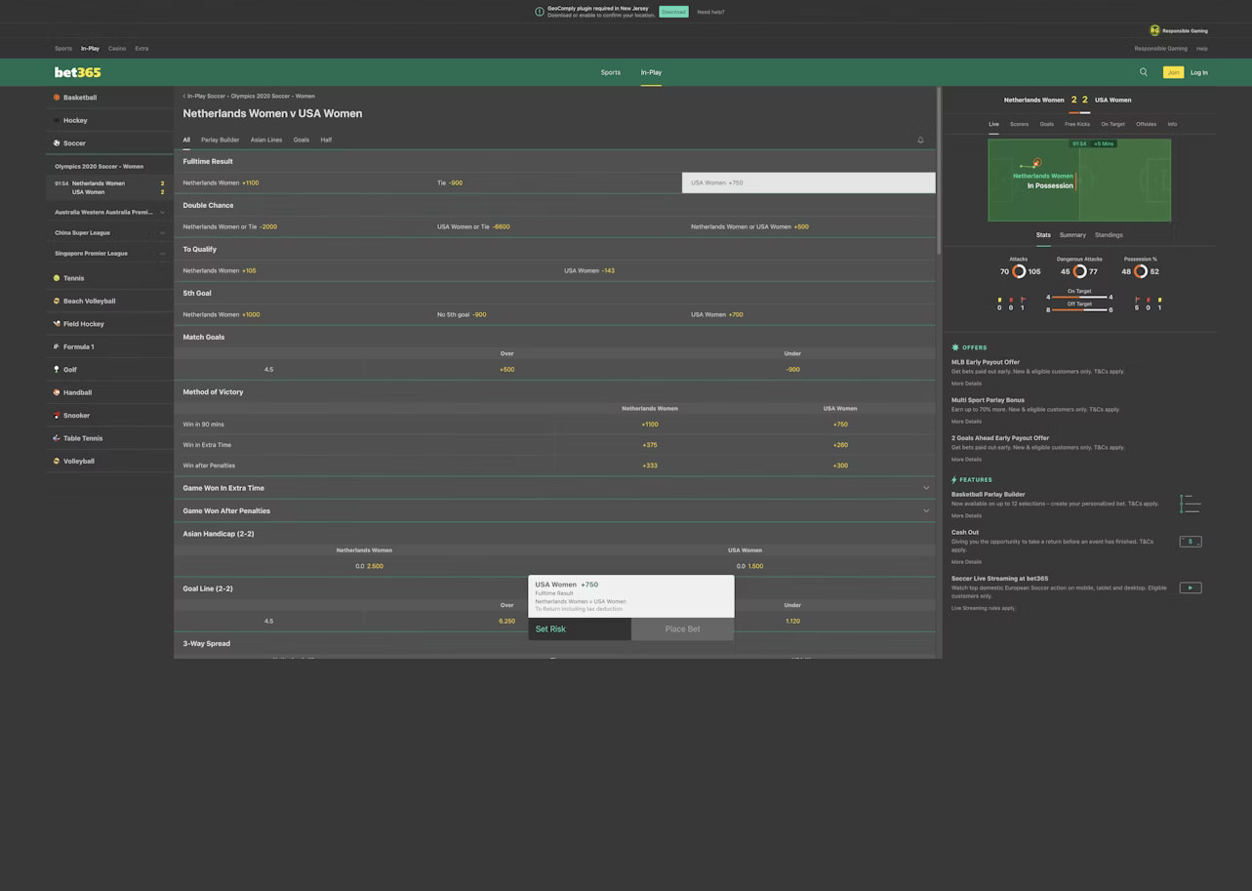Collapse the Double Chance market header

554,205
